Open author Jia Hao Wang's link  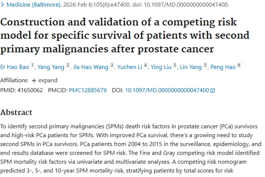(90, 67)
